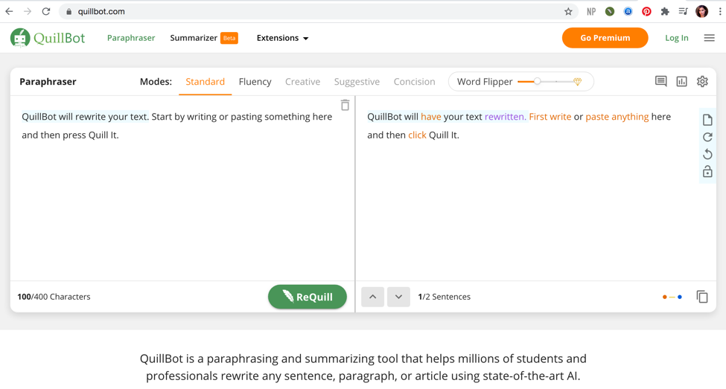Screen dimensions: 726x389
Task: Click the new document icon in right sidebar
Action: (x=707, y=120)
